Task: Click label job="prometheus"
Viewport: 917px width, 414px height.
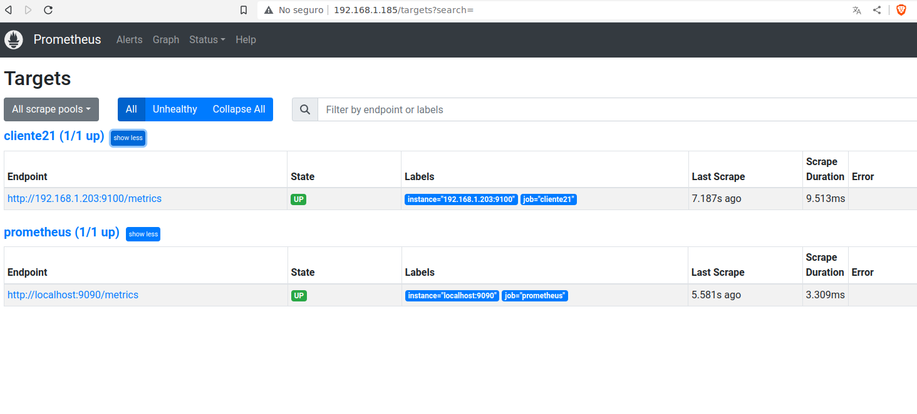Action: pyautogui.click(x=535, y=295)
